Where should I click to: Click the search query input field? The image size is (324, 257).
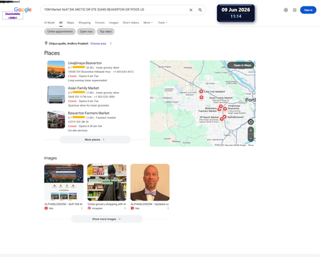coord(115,10)
